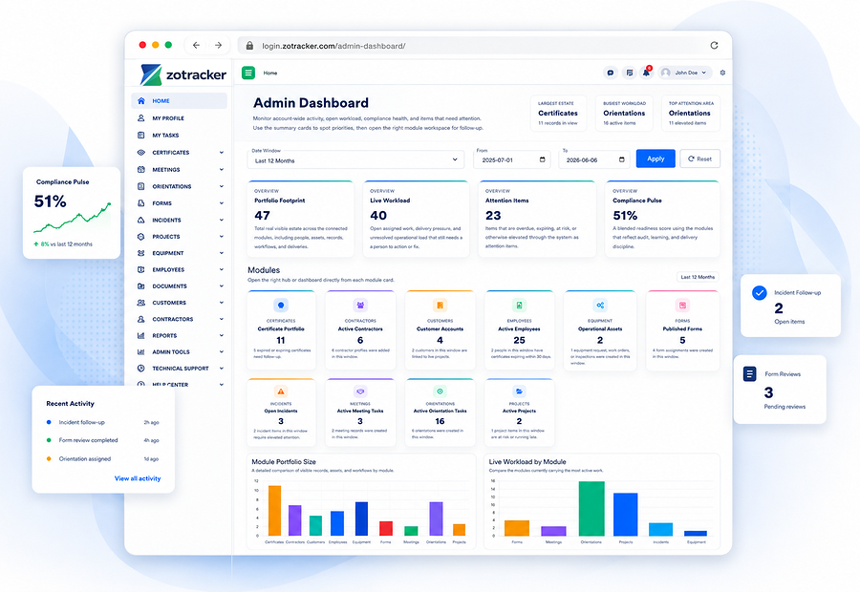Click the Form review completed activity row

pyautogui.click(x=102, y=440)
